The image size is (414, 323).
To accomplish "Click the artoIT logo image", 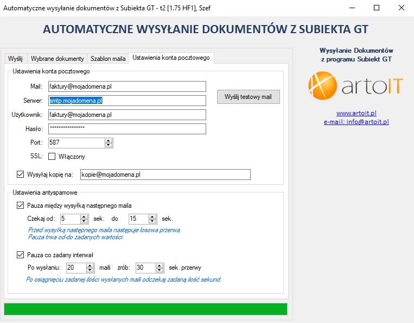I will [355, 87].
